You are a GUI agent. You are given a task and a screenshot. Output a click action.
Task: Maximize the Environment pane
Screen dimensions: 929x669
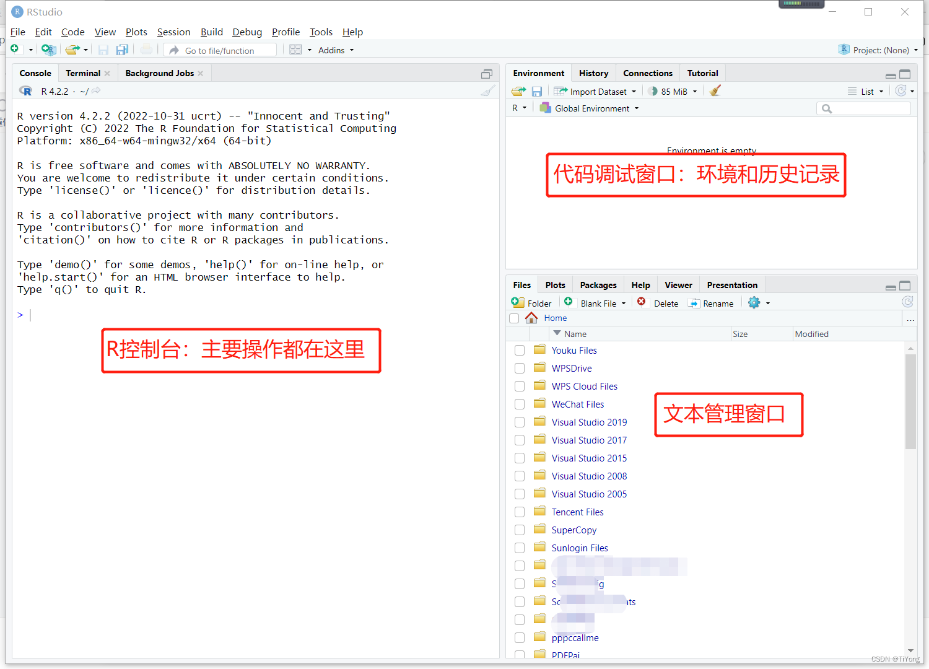tap(905, 74)
